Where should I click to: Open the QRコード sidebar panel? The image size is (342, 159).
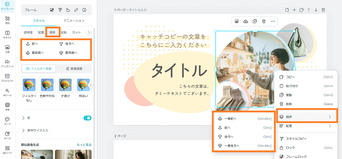(x=7, y=150)
